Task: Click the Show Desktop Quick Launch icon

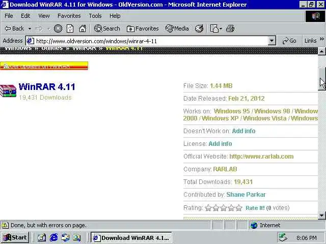Action: [65, 237]
